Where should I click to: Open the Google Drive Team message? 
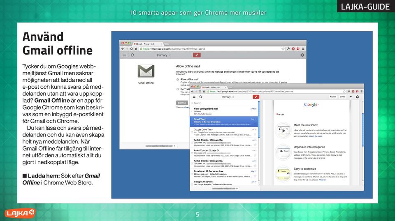tap(224, 132)
